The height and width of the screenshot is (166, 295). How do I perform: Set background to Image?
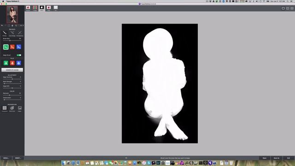pos(20,108)
